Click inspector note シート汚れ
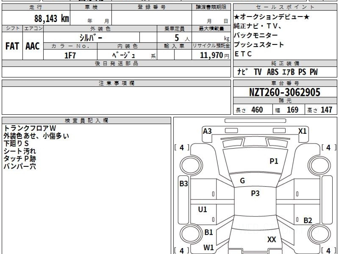The image size is (339, 254). click(x=20, y=151)
